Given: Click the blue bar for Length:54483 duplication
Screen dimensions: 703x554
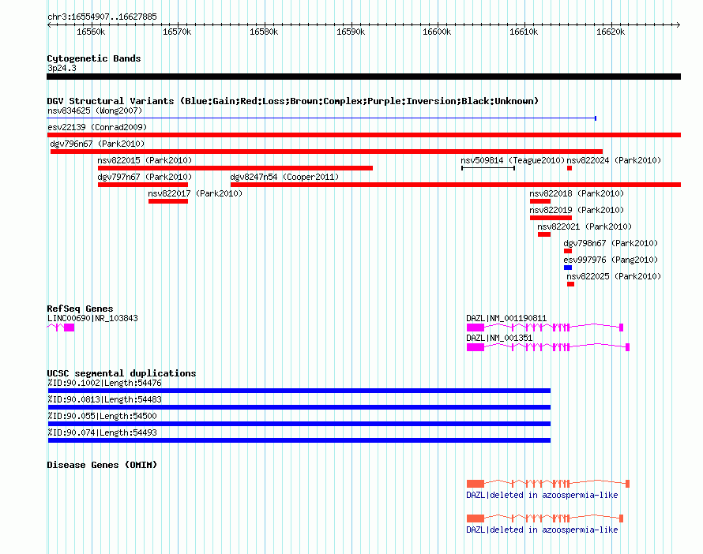Looking at the screenshot, I should point(299,407).
